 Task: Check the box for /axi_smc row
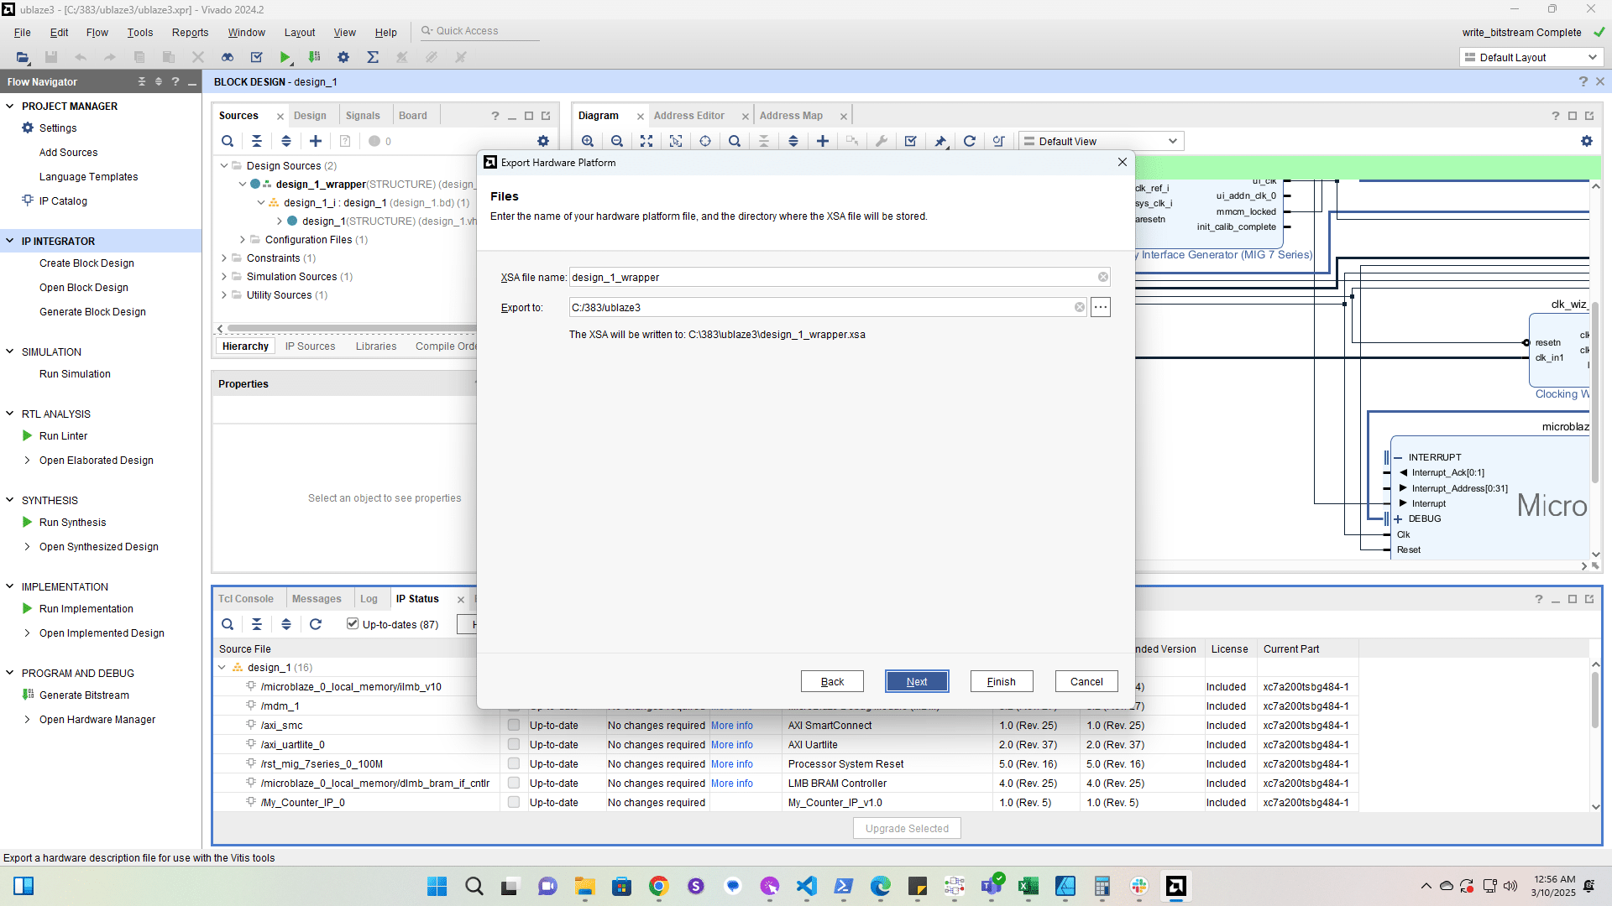point(514,725)
